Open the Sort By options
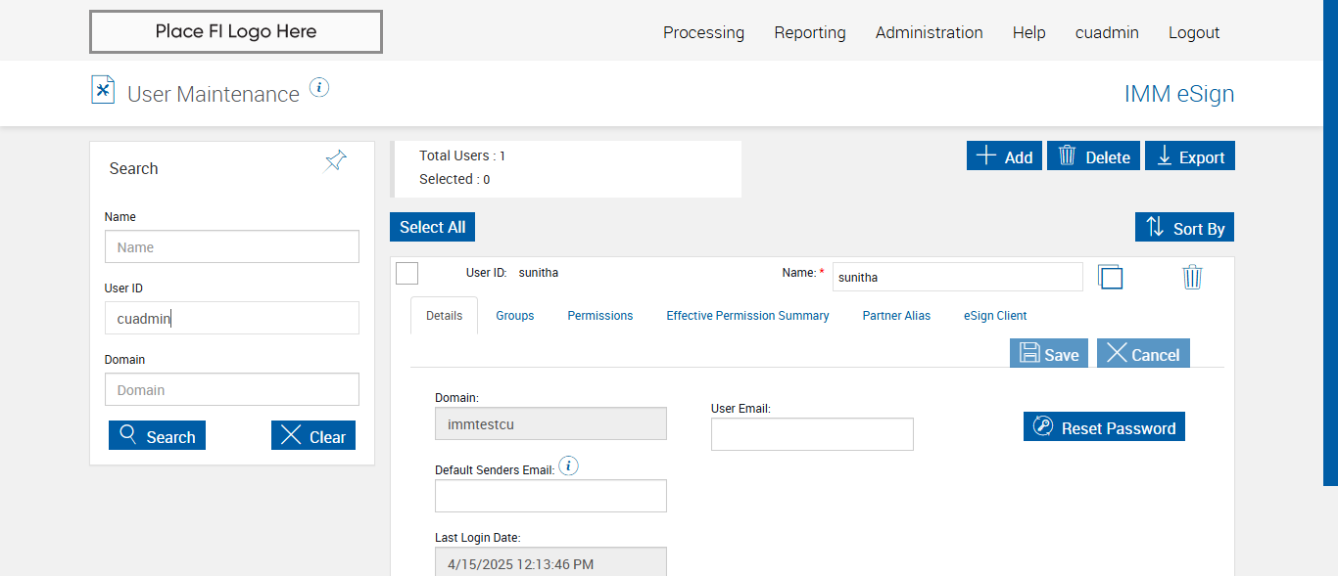 1184,228
